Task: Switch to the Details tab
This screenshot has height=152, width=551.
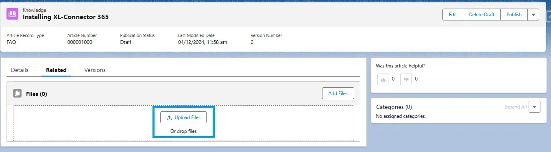Action: 20,70
